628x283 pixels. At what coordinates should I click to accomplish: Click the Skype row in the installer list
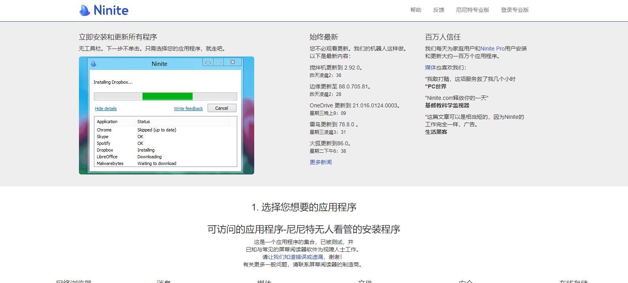165,137
